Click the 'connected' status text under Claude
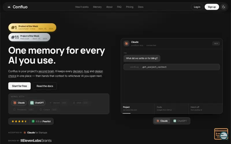This screenshot has height=144, width=231. 151,46
